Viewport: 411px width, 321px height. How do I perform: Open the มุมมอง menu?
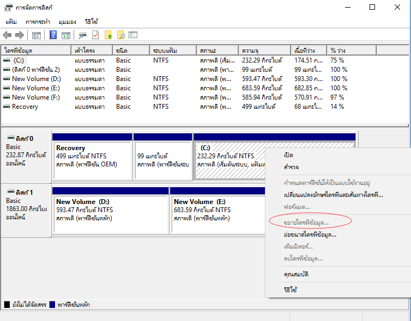tap(67, 22)
